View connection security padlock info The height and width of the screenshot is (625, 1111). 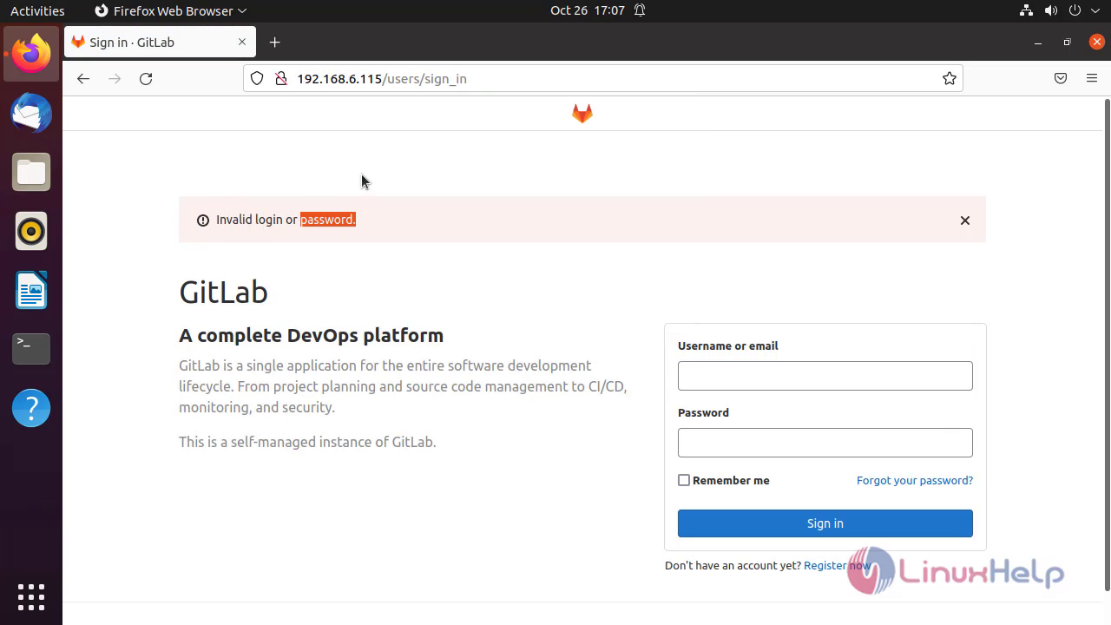tap(280, 78)
